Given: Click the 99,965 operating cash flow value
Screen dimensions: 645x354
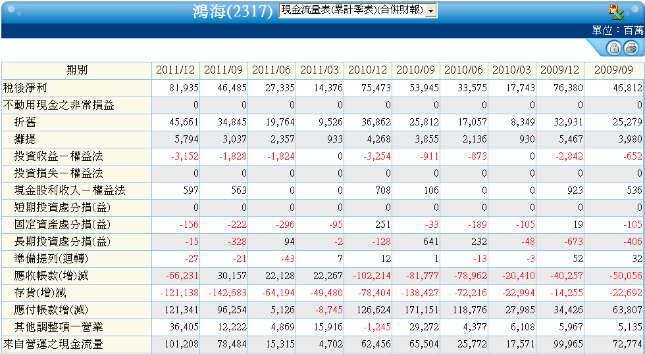Looking at the screenshot, I should pos(568,344).
